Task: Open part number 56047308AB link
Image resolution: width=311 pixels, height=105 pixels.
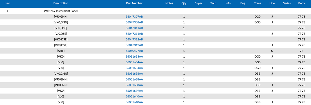Action: pyautogui.click(x=134, y=22)
